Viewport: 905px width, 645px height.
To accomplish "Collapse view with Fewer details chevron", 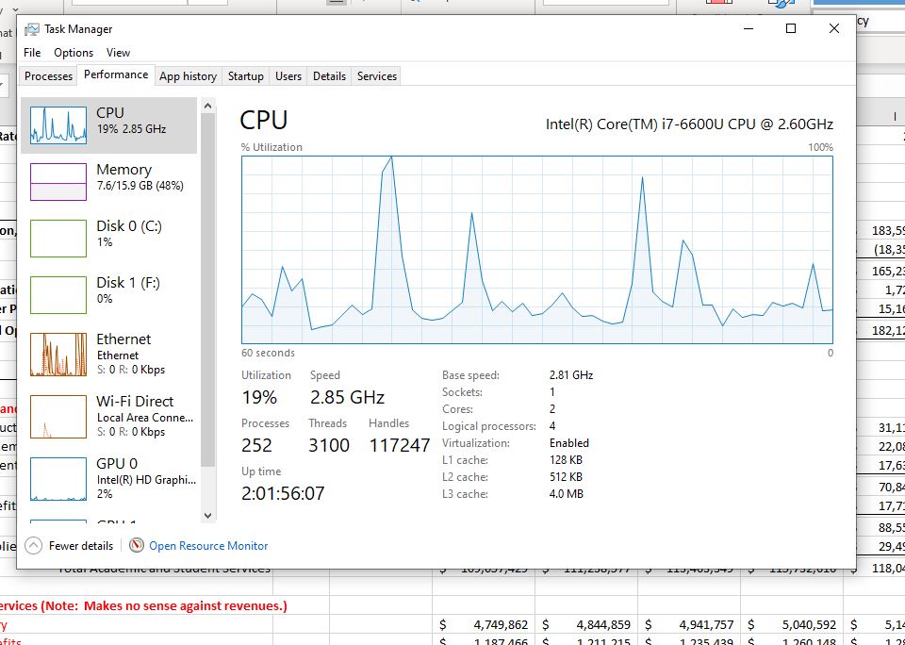I will [34, 546].
